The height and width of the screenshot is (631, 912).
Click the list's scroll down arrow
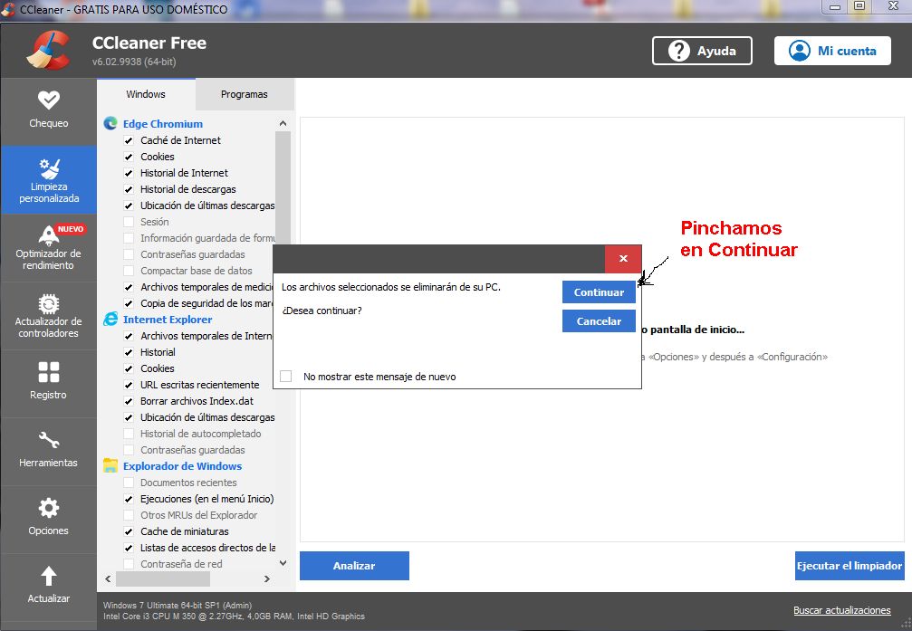click(x=283, y=563)
